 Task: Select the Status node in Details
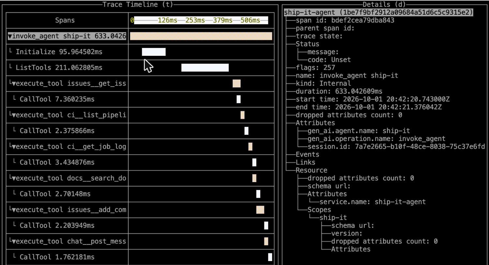[x=307, y=44]
